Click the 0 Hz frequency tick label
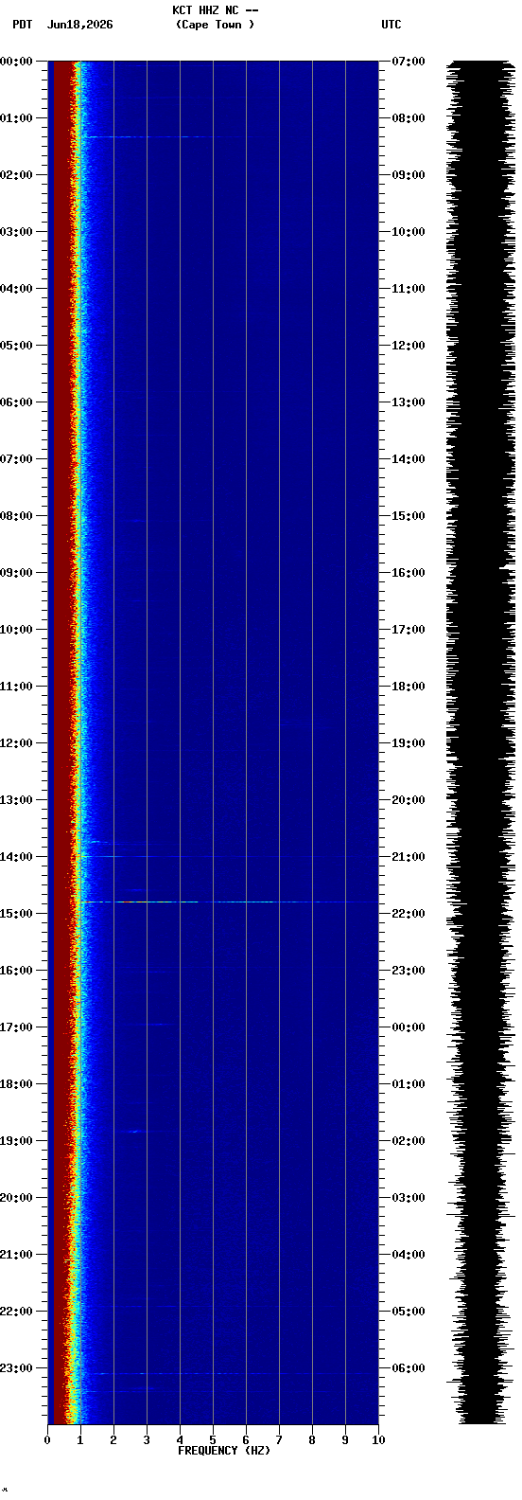 tap(47, 1440)
